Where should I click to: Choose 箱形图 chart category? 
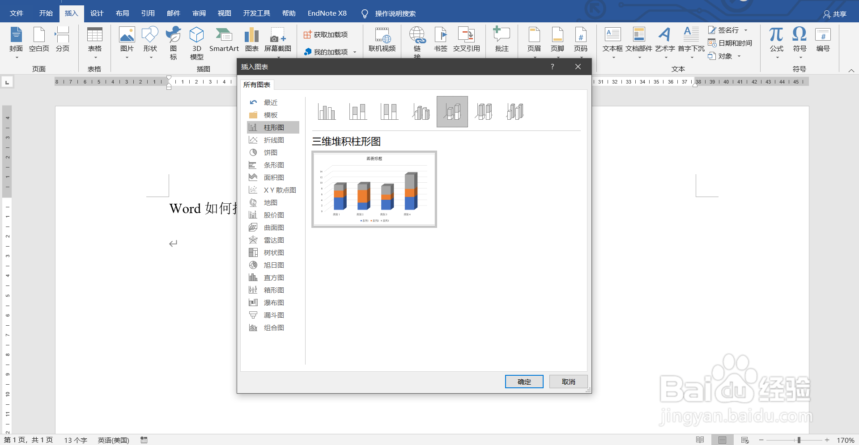tap(273, 290)
